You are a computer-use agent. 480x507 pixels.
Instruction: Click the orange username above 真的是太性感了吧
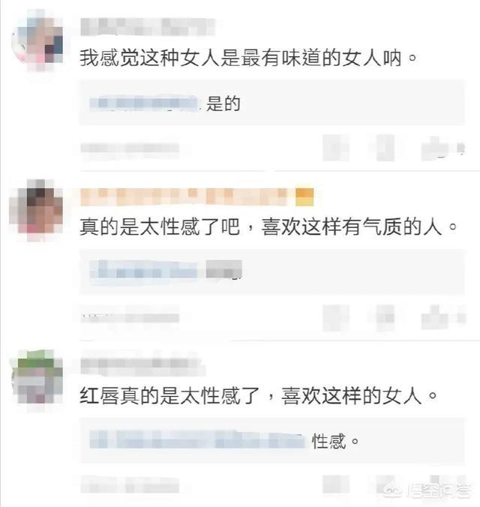click(184, 196)
